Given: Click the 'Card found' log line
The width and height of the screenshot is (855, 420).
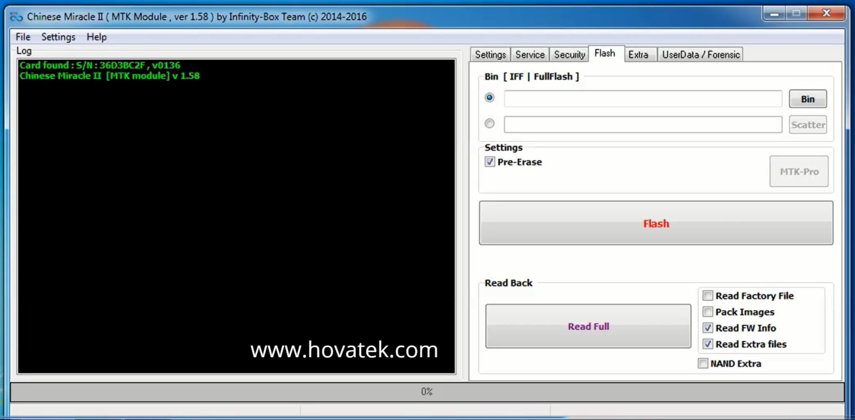Looking at the screenshot, I should click(x=100, y=65).
